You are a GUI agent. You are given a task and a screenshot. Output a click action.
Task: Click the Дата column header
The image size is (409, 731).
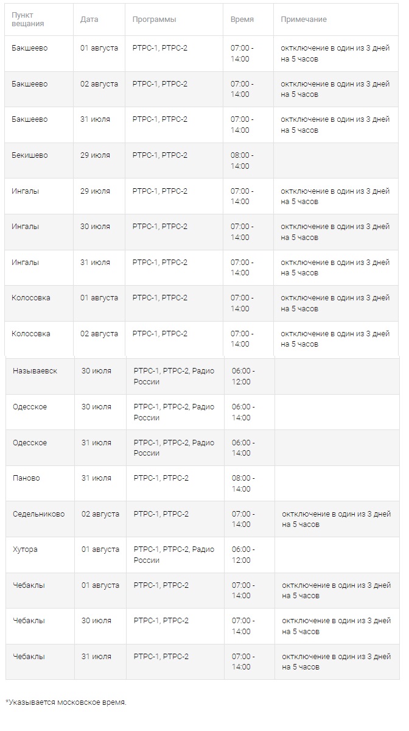89,19
